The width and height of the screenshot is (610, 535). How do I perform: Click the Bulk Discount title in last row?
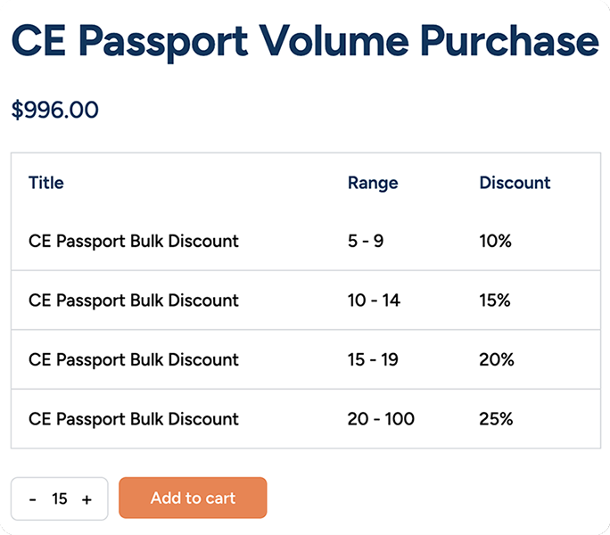134,419
